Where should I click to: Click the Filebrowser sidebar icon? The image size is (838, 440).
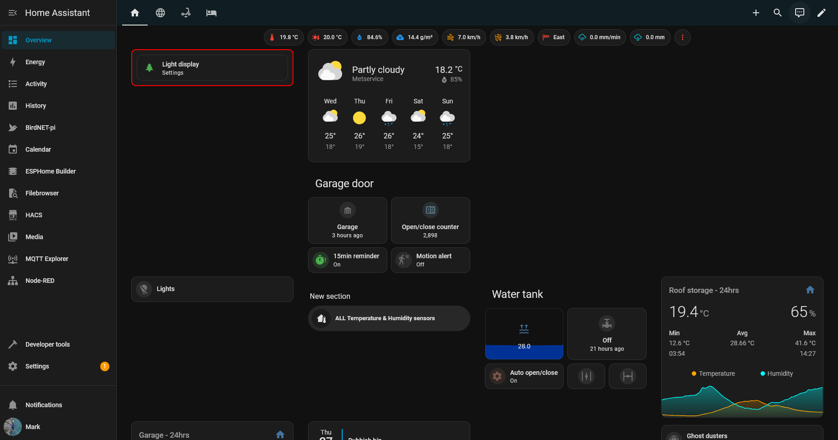pos(13,193)
